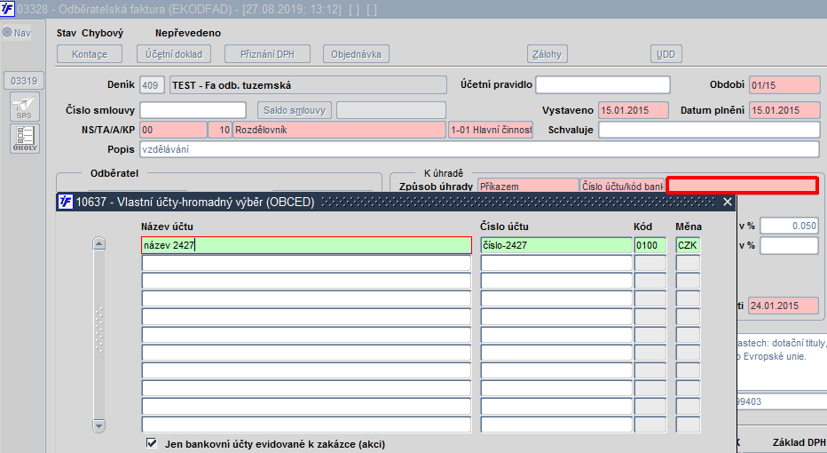Click the 03319 sidebar button
This screenshot has width=827, height=453.
(24, 81)
